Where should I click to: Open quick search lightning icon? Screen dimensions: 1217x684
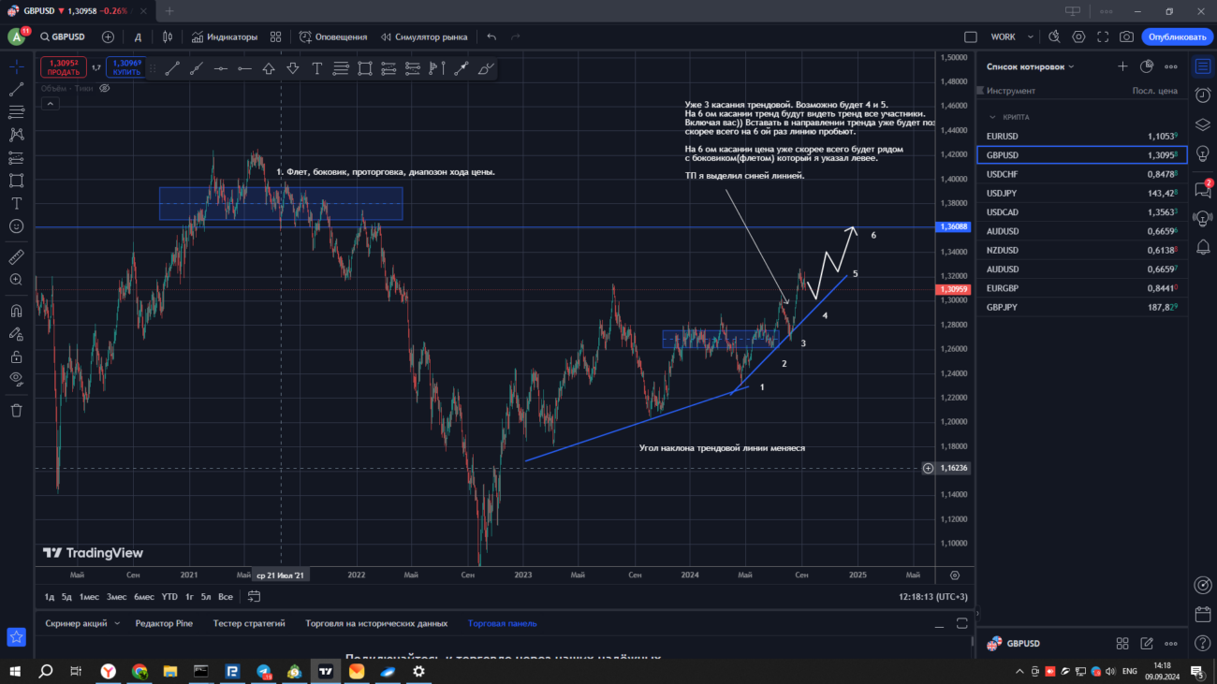coord(1054,36)
